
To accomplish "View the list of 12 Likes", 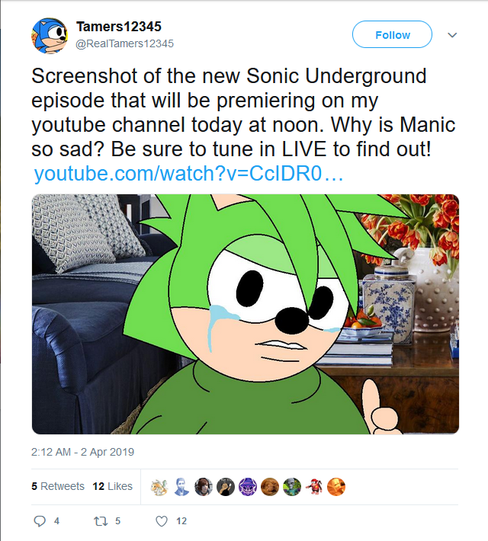I will 112,486.
